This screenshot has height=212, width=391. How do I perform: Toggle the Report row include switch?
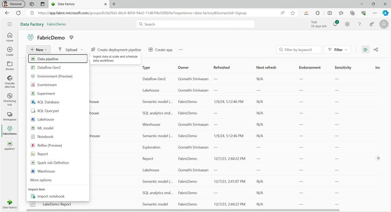[x=378, y=158]
